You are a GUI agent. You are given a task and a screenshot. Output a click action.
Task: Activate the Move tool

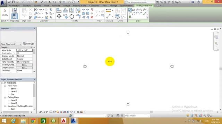point(59,16)
